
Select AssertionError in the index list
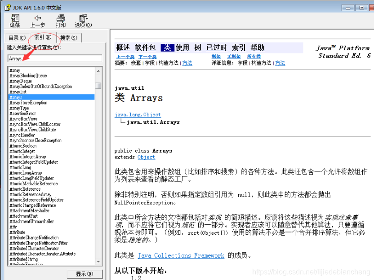tap(22, 114)
